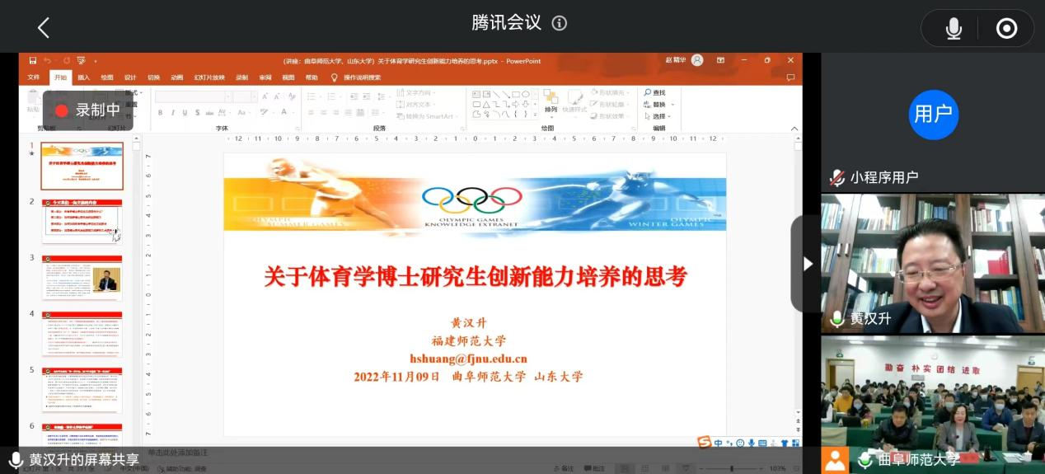Toggle the microphone mute button
The width and height of the screenshot is (1045, 474).
click(954, 29)
